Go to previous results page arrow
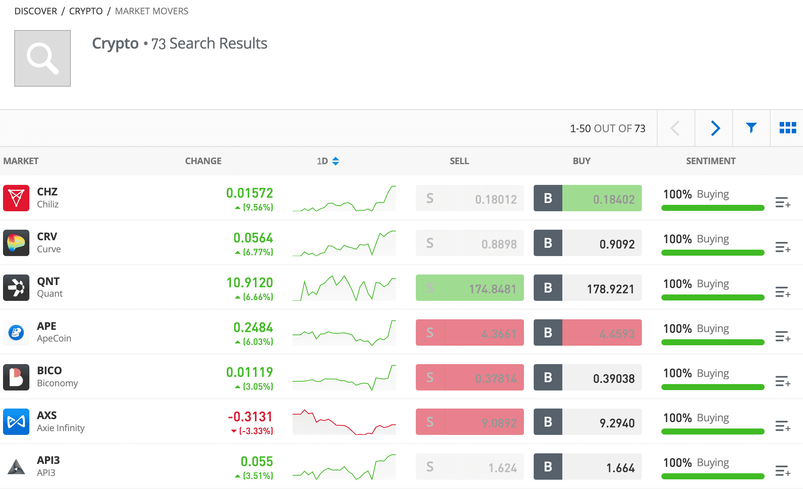This screenshot has height=491, width=803. tap(676, 128)
